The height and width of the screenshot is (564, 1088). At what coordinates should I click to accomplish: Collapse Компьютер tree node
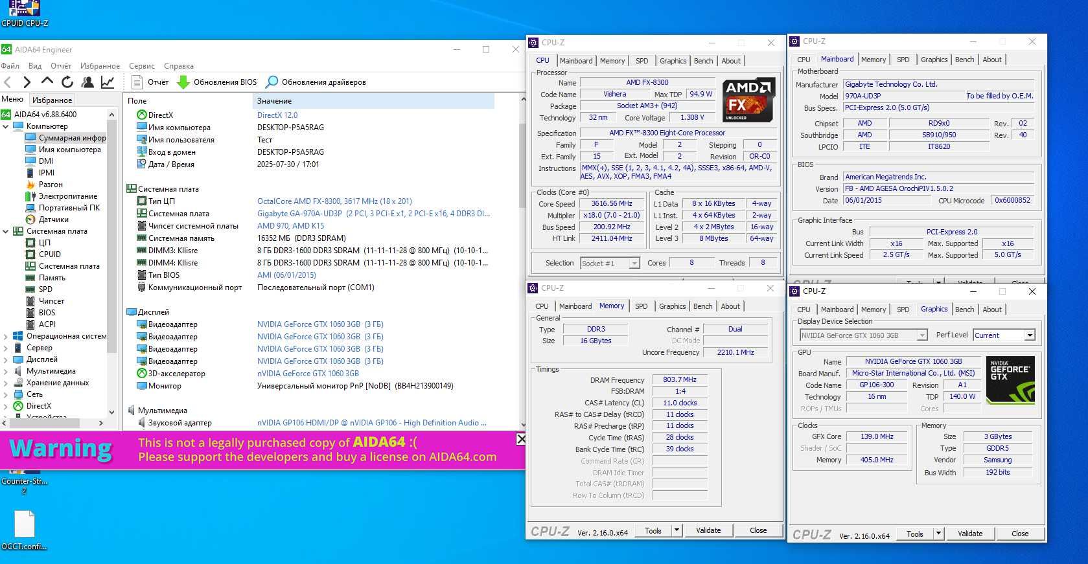tap(6, 126)
